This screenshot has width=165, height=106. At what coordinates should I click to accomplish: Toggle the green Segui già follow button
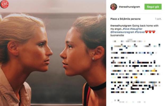(153, 7)
